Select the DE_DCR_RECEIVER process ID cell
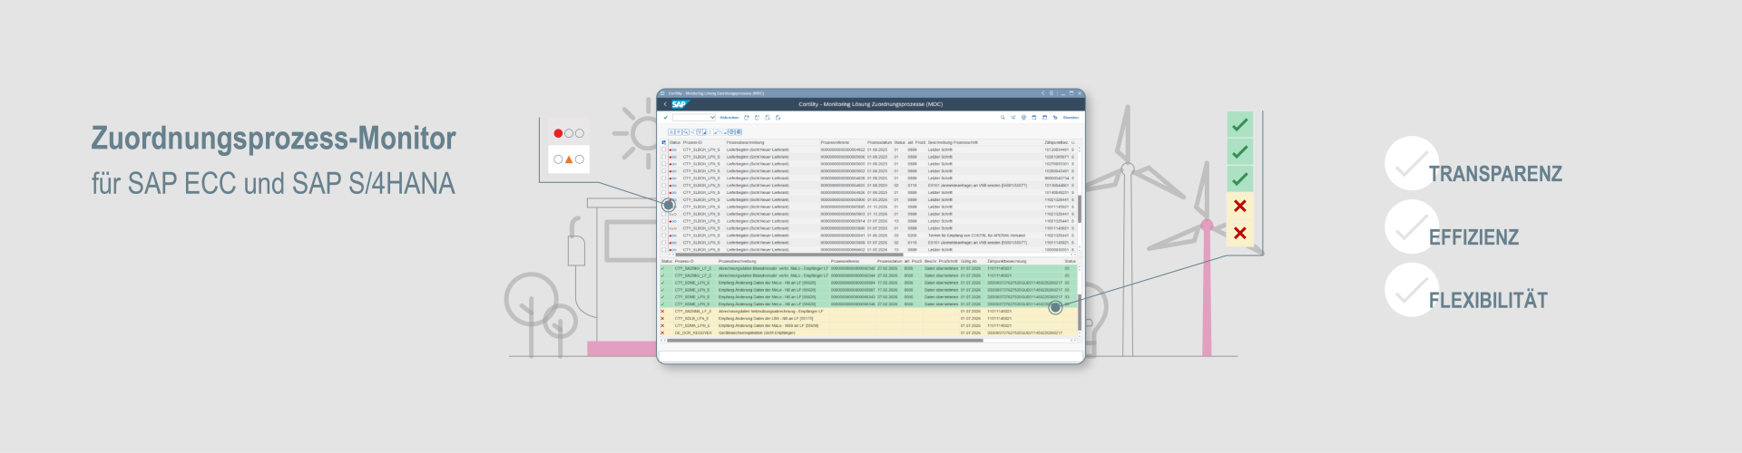 (693, 333)
